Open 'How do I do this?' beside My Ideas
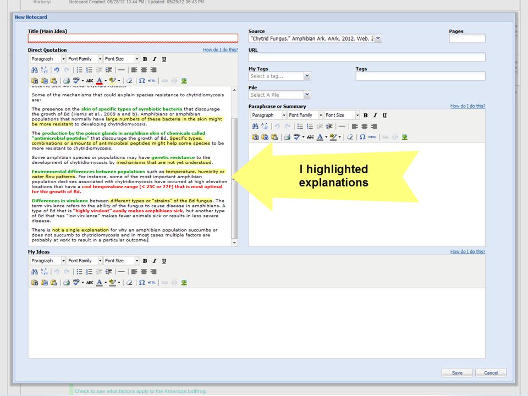528x396 pixels. (x=468, y=251)
